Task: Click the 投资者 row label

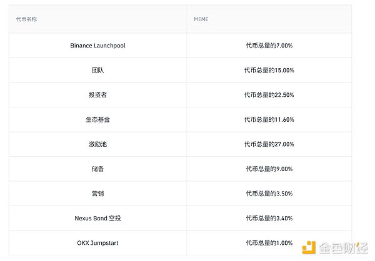Action: (x=97, y=95)
